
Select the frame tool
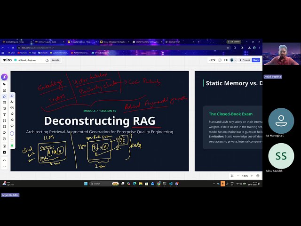tap(4, 127)
